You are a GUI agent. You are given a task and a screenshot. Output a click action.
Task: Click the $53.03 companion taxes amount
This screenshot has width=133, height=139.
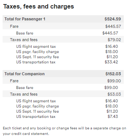tap(114, 94)
